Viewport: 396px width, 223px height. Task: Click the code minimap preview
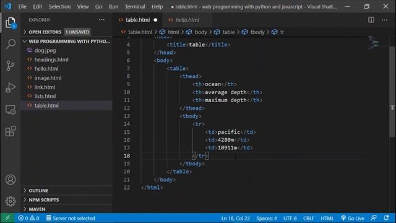[x=373, y=42]
